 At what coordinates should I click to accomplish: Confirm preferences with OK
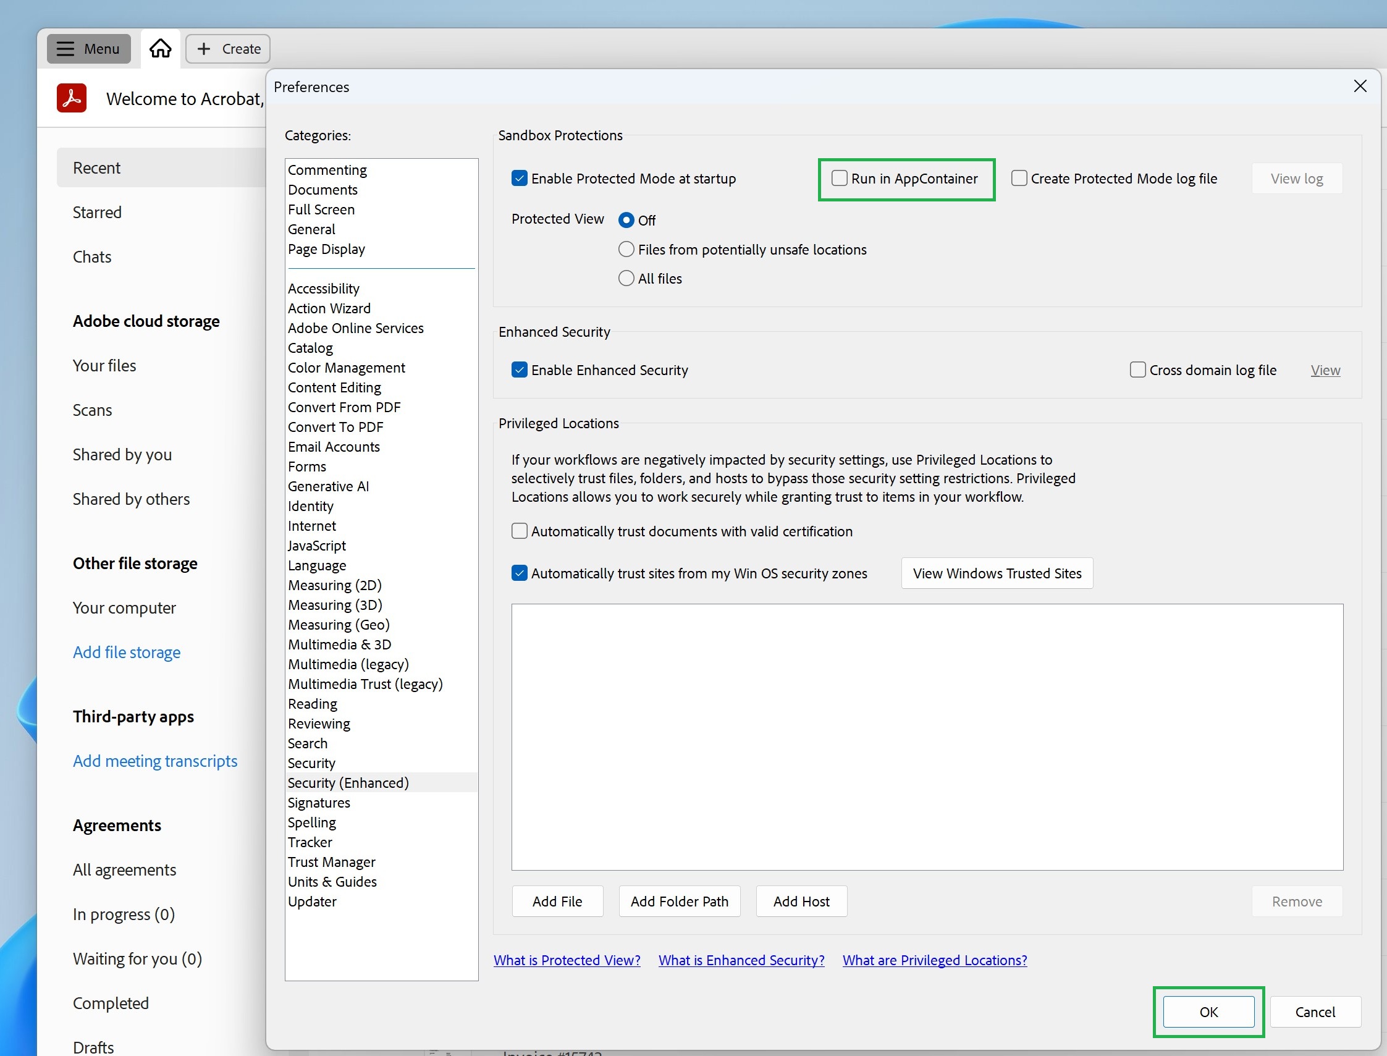[x=1208, y=1012]
